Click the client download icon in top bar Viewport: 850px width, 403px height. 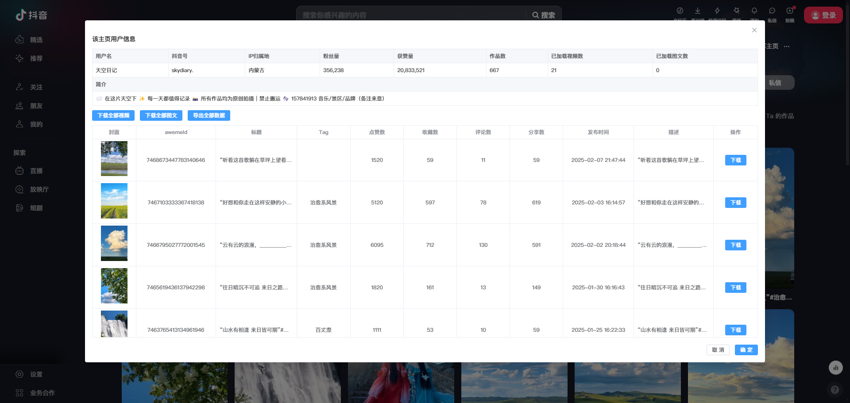698,11
